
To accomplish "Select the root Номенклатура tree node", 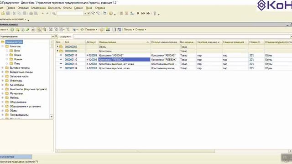I will [14, 42].
